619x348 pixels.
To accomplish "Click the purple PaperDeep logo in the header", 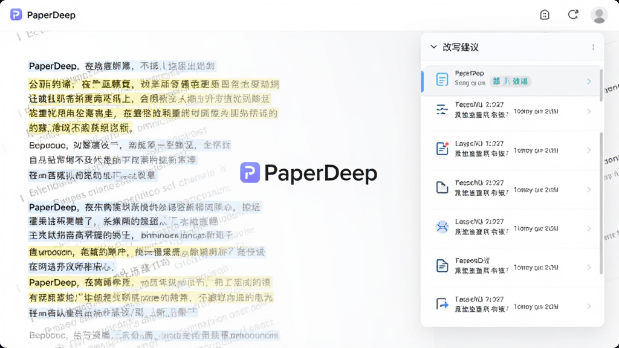I will coord(16,15).
